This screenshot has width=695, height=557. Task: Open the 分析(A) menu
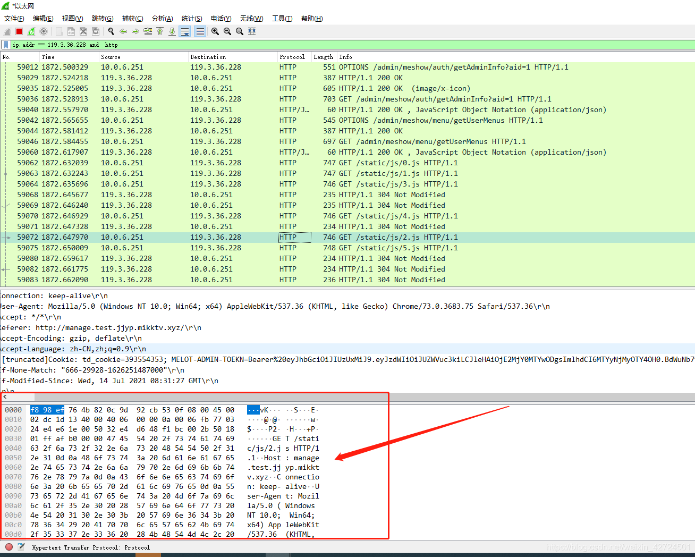click(x=162, y=19)
